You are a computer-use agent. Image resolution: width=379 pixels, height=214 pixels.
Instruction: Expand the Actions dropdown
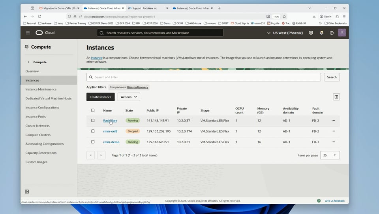click(x=129, y=97)
